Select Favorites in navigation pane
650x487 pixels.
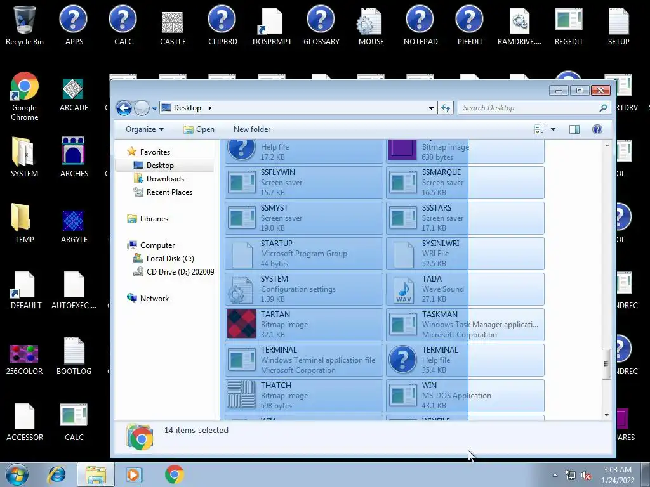(155, 152)
